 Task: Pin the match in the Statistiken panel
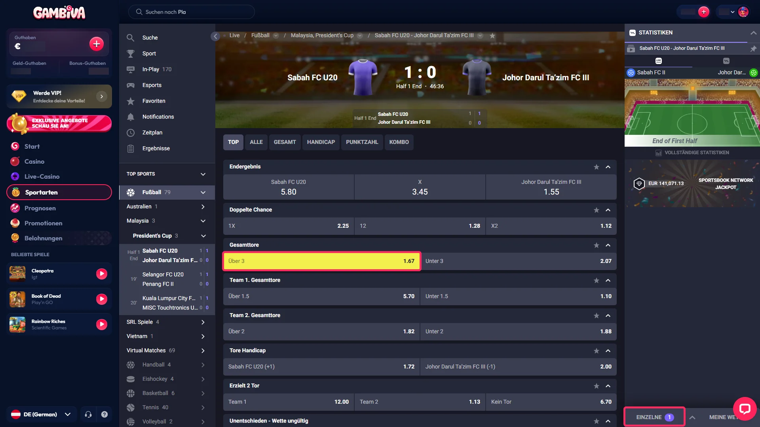[x=753, y=48]
